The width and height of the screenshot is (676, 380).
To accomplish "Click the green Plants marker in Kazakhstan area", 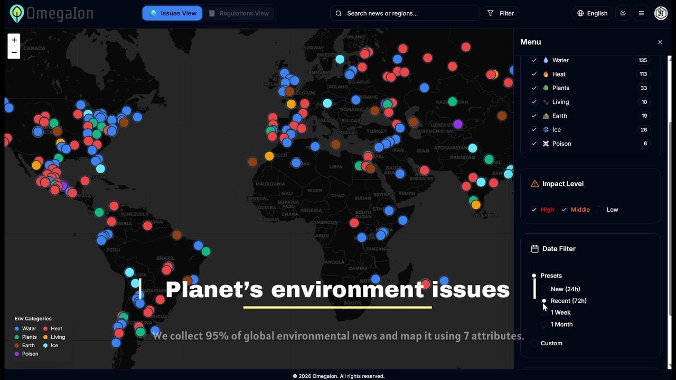I will (452, 102).
